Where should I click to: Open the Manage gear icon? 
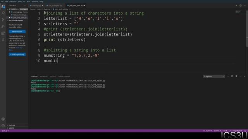[3, 125]
